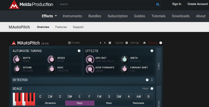Open the Tutorials page

click(x=158, y=16)
